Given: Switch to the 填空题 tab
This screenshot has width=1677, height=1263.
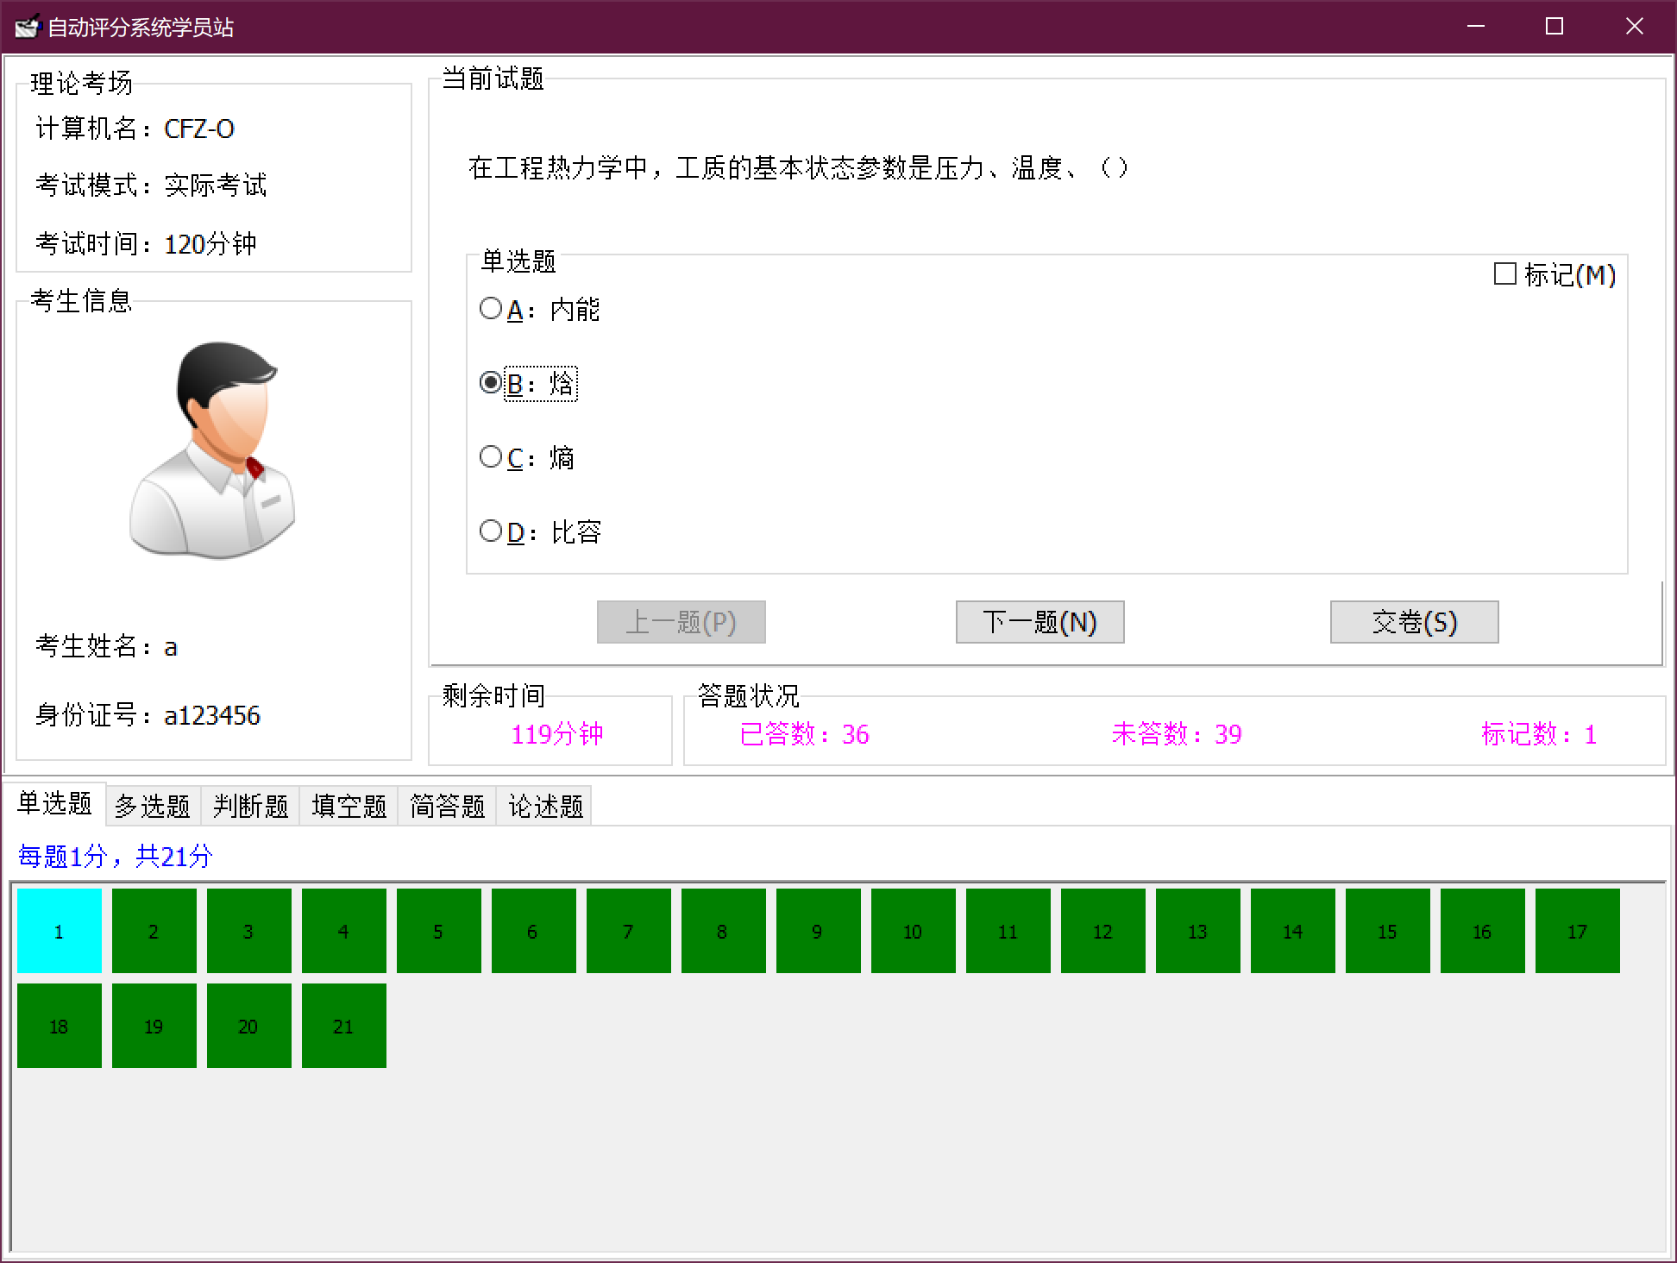Looking at the screenshot, I should 349,807.
